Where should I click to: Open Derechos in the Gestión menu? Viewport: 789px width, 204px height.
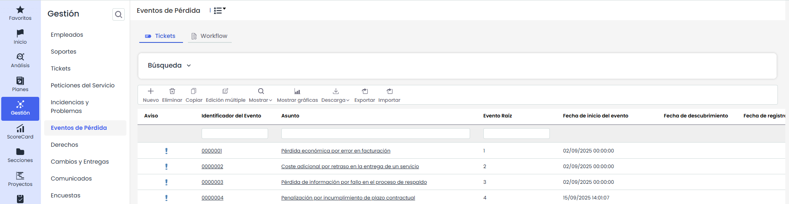pos(64,145)
